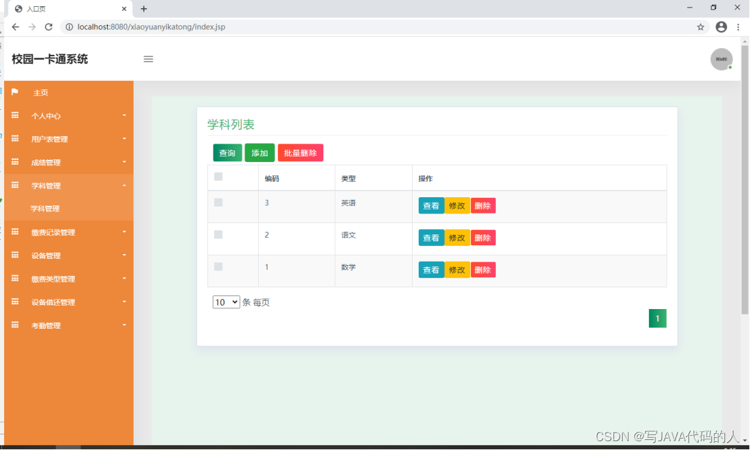Bookmark the page with star icon
Screen dimensions: 750x450
[x=701, y=27]
